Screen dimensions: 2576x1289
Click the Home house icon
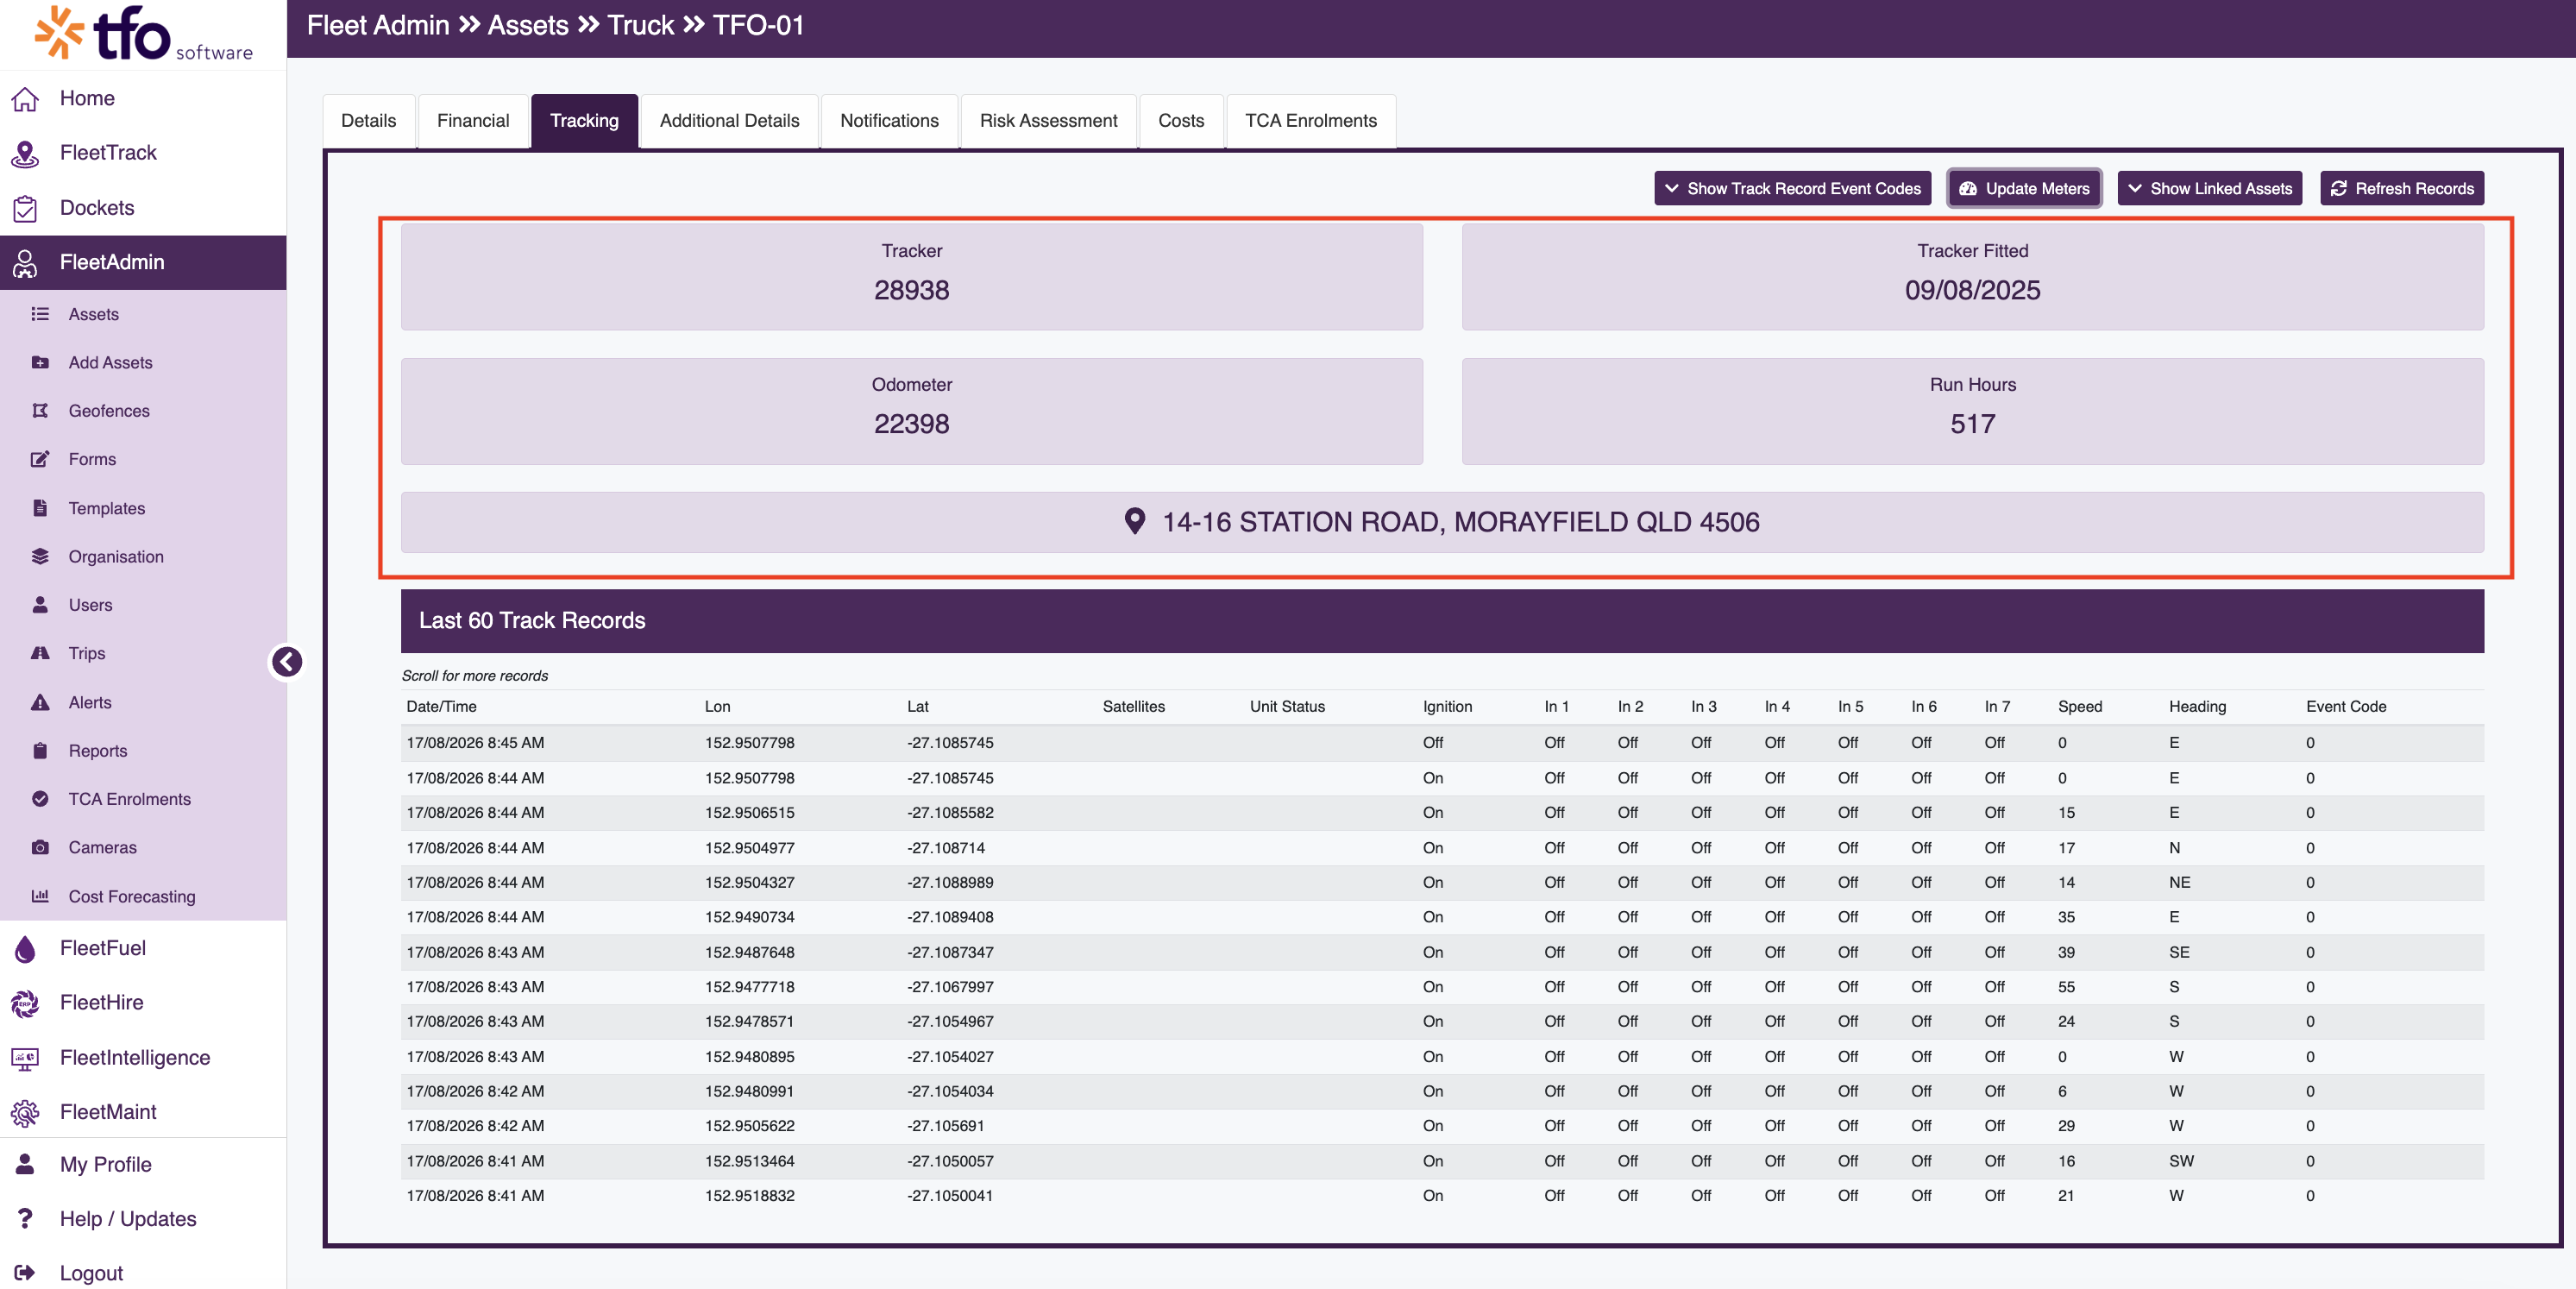click(x=25, y=98)
